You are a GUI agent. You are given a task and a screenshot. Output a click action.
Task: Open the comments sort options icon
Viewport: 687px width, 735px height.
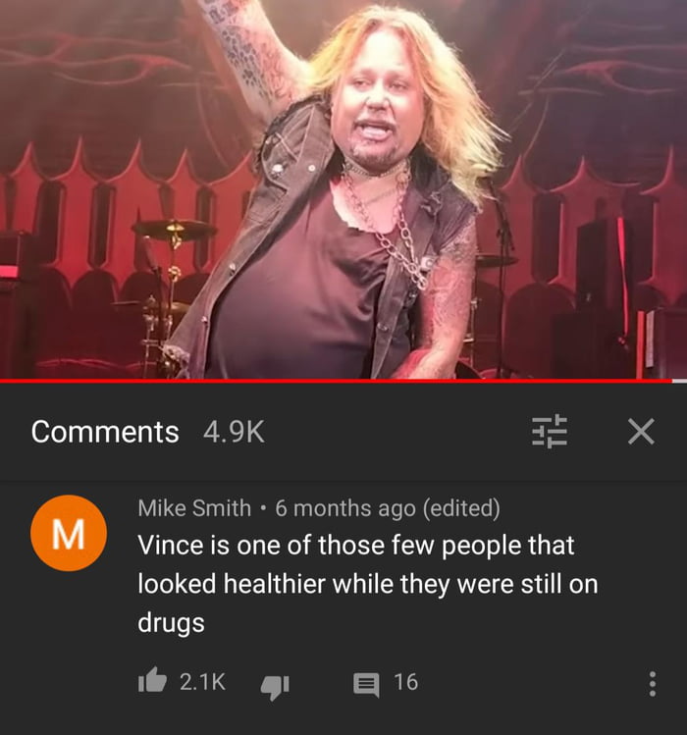550,431
